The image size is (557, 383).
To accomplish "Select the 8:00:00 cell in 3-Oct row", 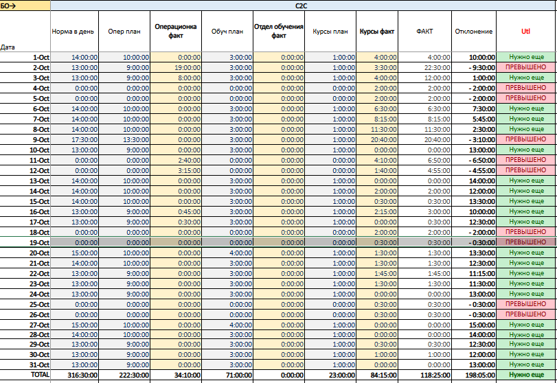I will [x=176, y=78].
